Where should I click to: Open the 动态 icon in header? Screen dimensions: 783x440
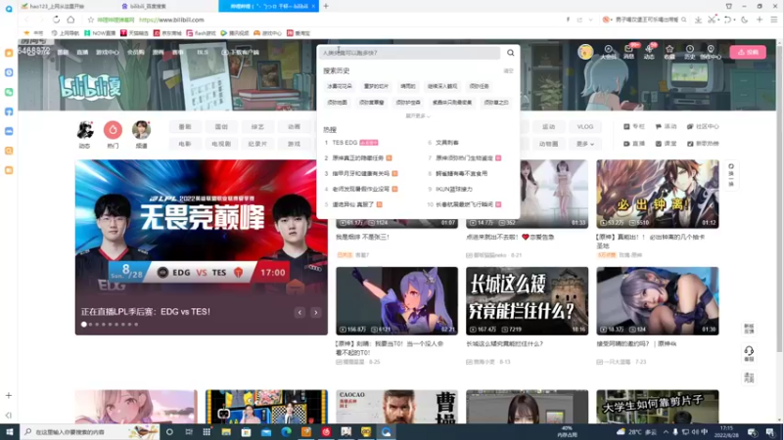point(649,52)
